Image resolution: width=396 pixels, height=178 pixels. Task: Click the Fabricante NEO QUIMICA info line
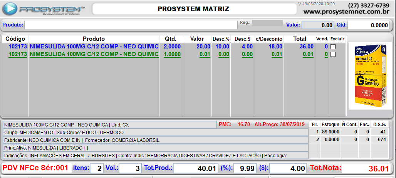[x=156, y=140]
